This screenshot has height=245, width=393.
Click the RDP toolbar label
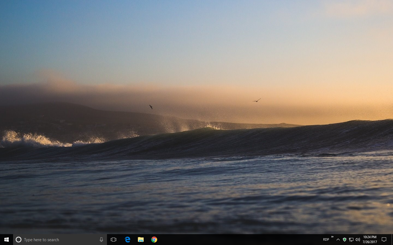point(326,240)
